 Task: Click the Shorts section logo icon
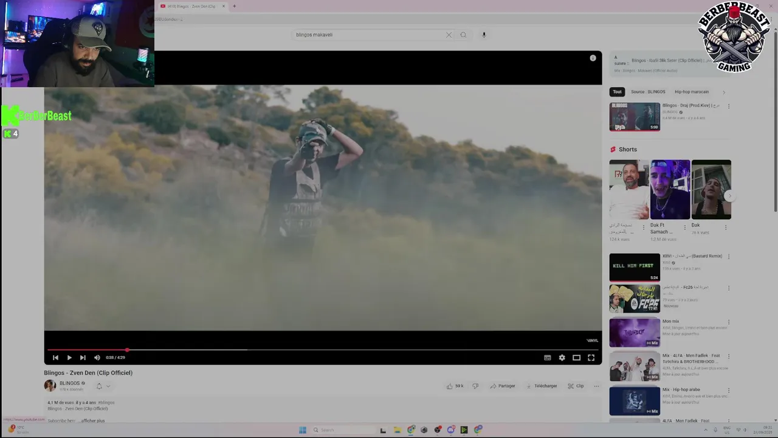[x=613, y=150]
